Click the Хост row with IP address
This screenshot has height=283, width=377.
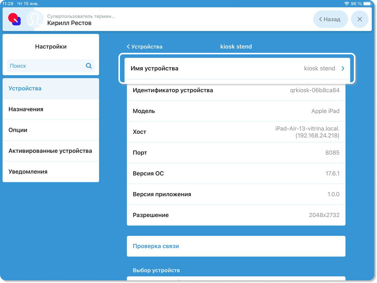click(236, 132)
